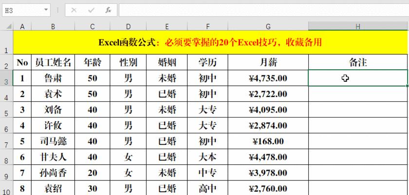Select column H header
This screenshot has width=409, height=195.
click(x=358, y=26)
